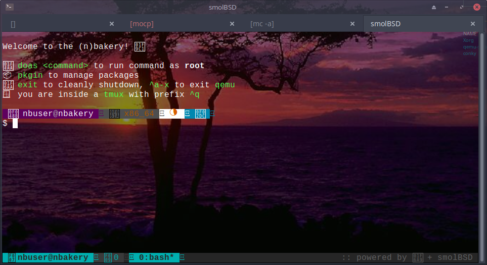
Task: Minimize the smolBSD terminal window
Action: coord(448,7)
